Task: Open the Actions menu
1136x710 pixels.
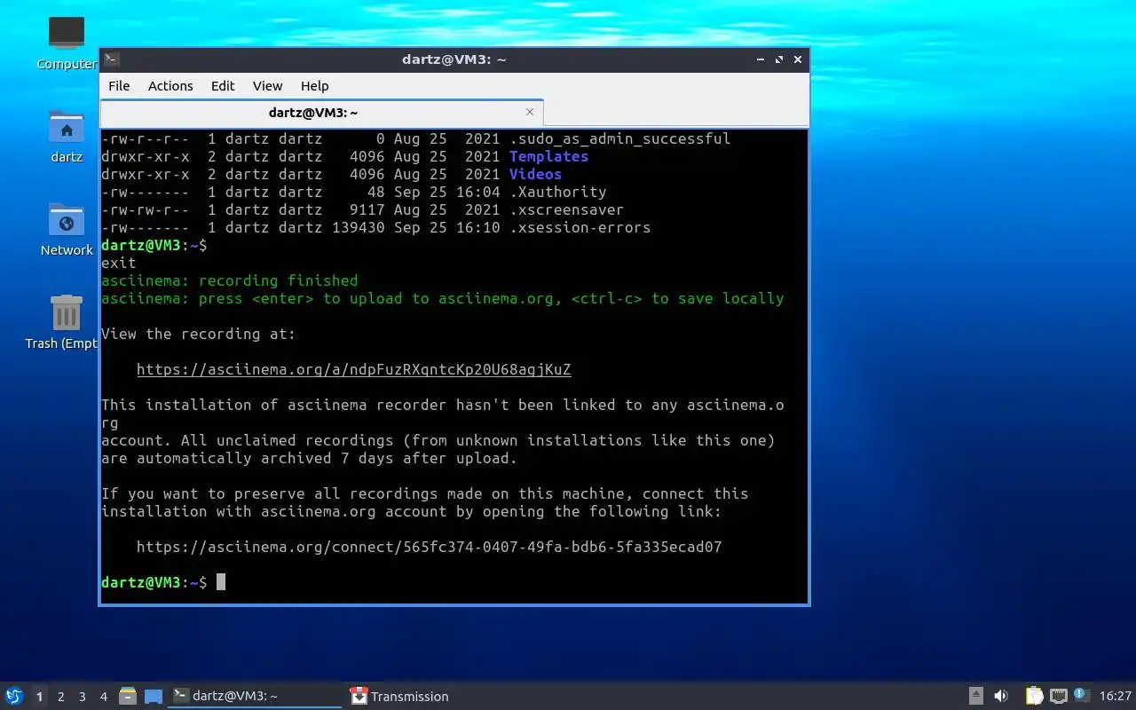Action: coord(170,86)
